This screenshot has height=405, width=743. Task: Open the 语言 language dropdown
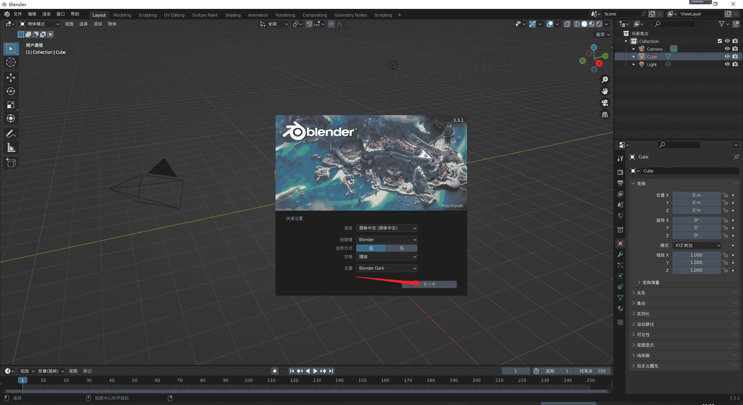(x=387, y=228)
